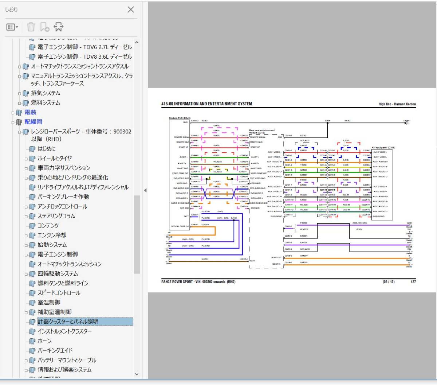Image resolution: width=437 pixels, height=385 pixels.
Task: Click the delete bookmark trash icon
Action: (31, 27)
